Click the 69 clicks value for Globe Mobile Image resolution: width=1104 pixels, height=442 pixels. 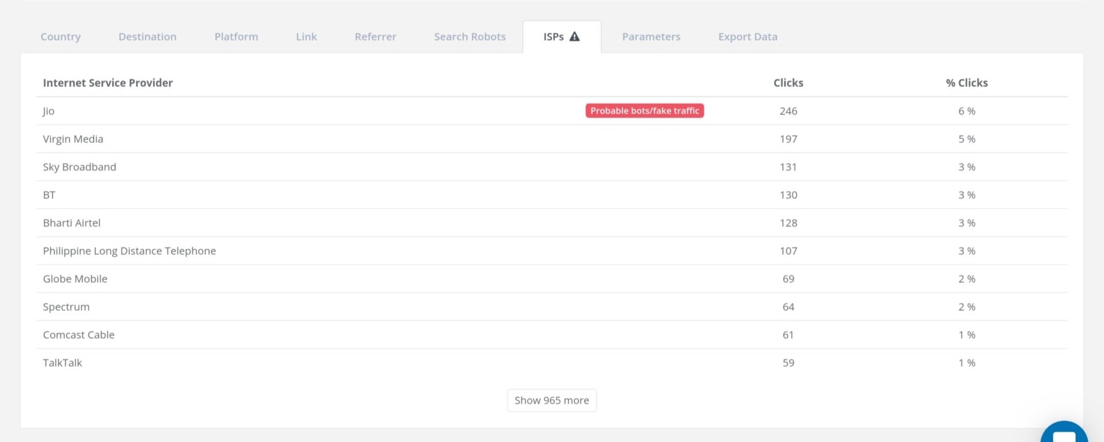[x=788, y=279]
